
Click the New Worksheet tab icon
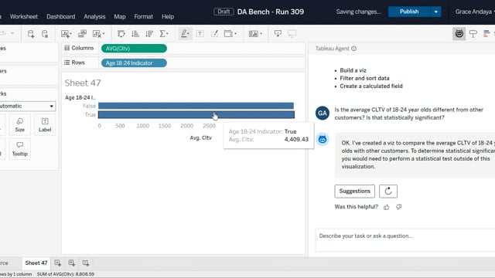pyautogui.click(x=57, y=263)
